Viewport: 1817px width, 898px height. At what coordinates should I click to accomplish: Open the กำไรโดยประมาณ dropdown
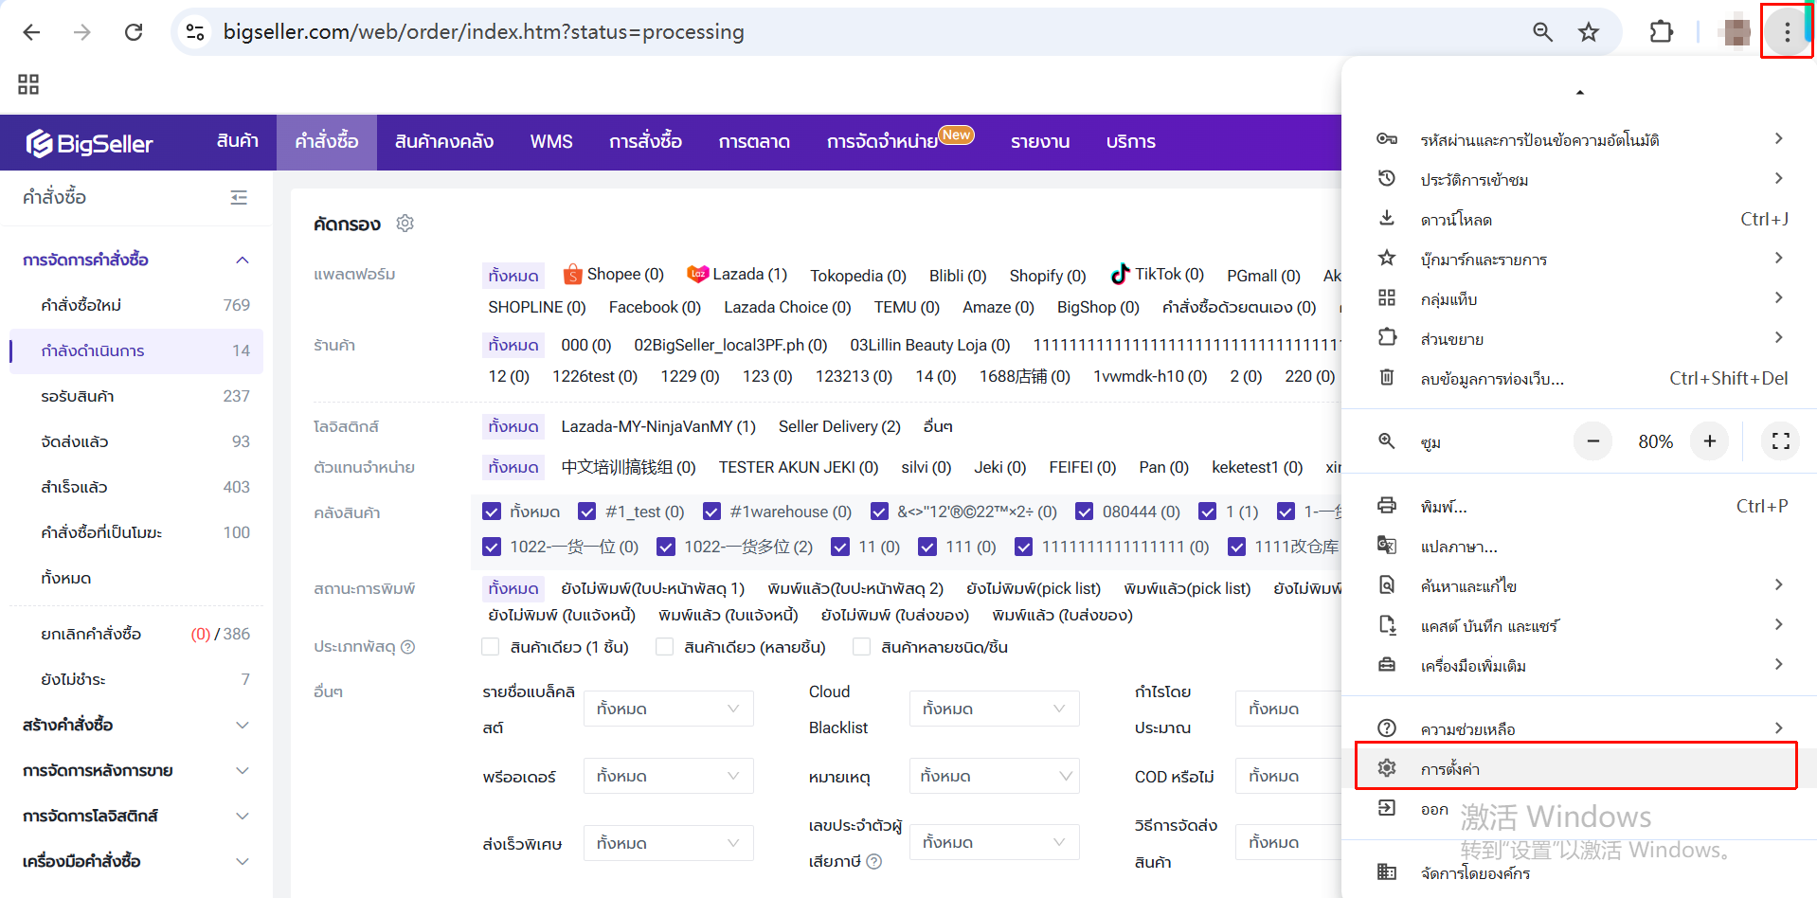tap(1288, 709)
